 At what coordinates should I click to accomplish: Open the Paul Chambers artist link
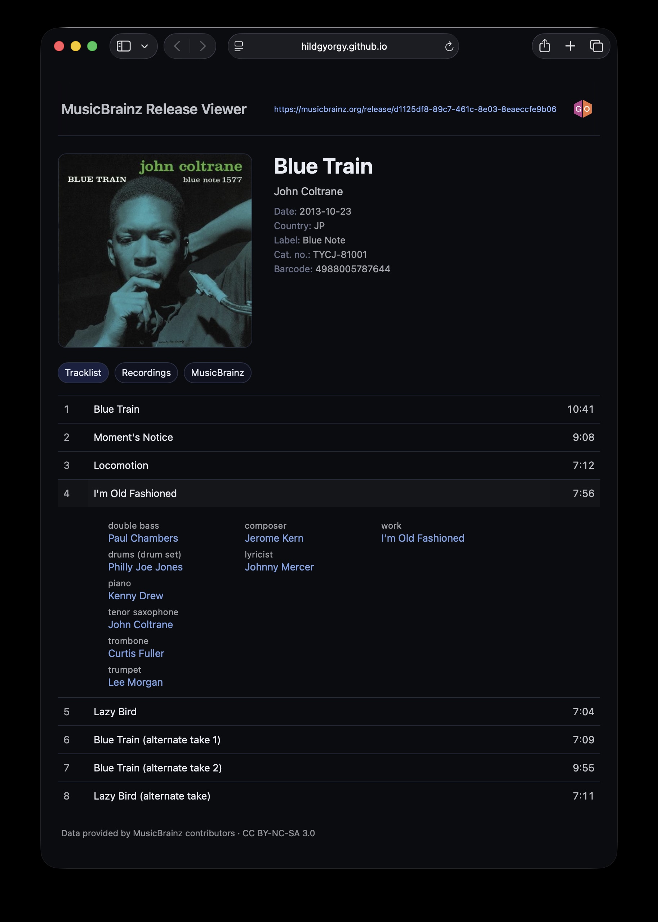(143, 538)
